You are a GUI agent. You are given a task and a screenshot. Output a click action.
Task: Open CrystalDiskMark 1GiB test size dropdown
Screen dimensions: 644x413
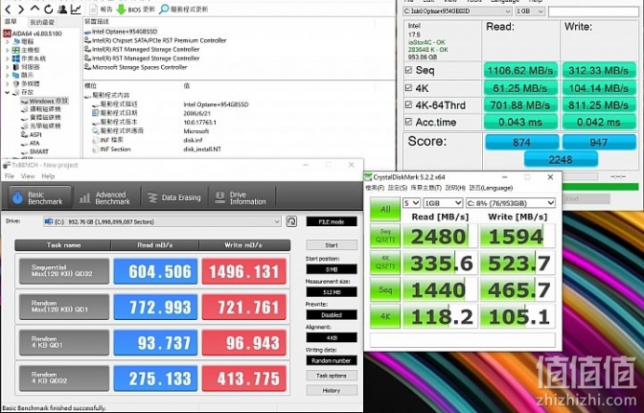coord(443,203)
